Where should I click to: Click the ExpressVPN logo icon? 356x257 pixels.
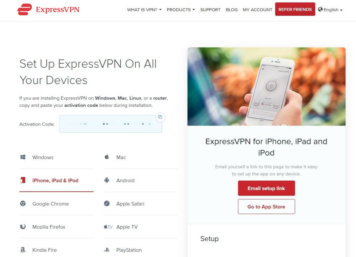click(x=25, y=10)
